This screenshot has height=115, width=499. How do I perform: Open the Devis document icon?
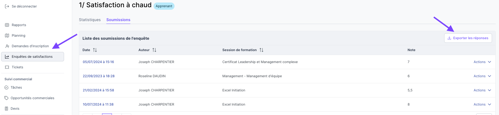click(x=6, y=109)
